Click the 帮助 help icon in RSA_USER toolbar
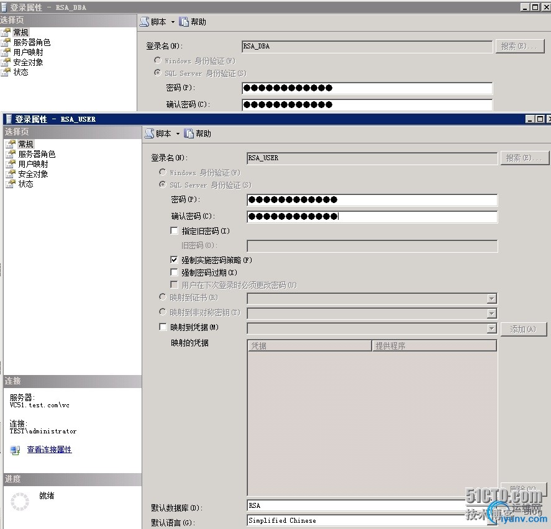The width and height of the screenshot is (551, 529). 189,133
